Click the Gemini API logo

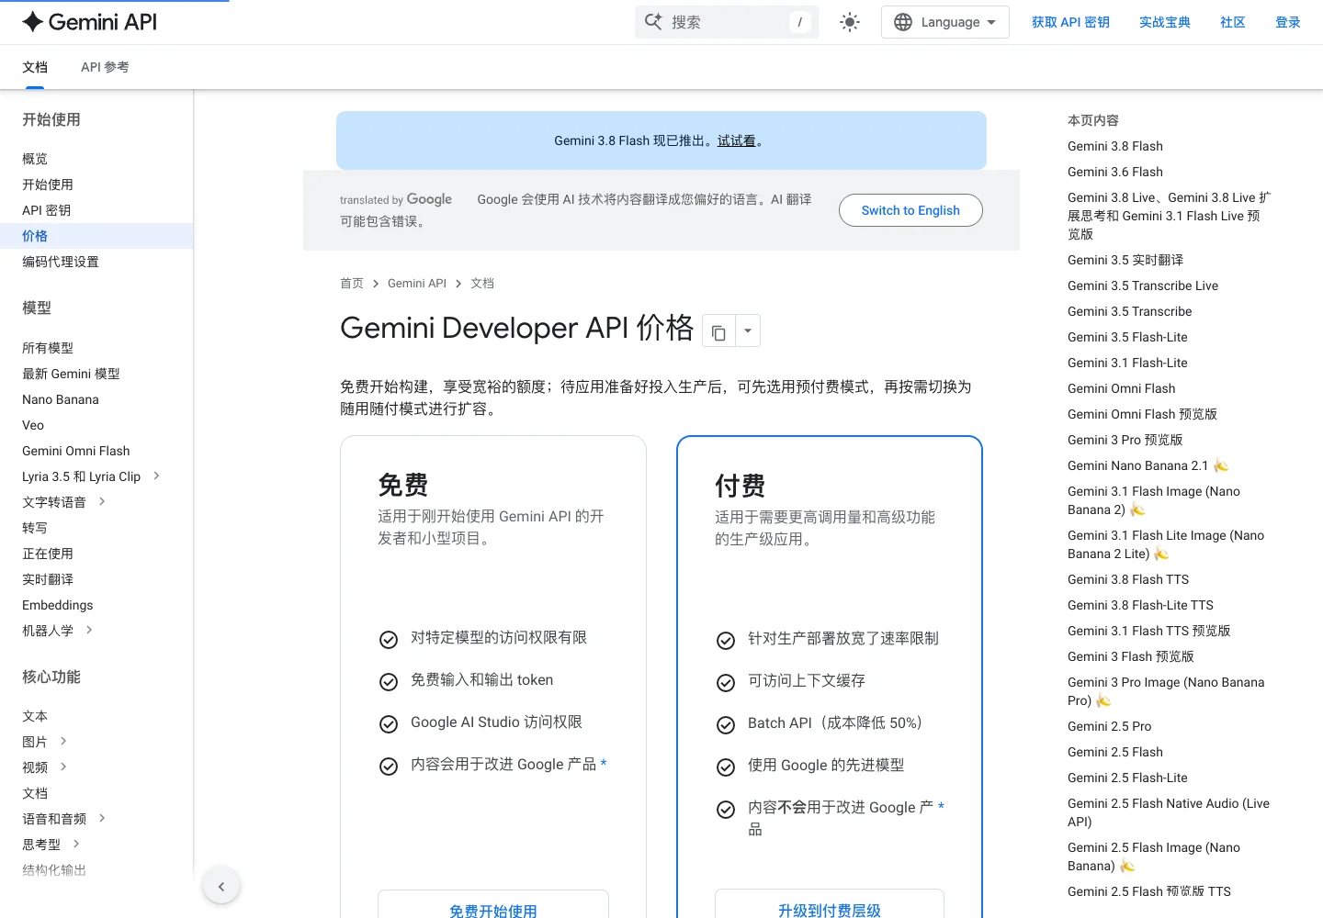click(x=89, y=22)
